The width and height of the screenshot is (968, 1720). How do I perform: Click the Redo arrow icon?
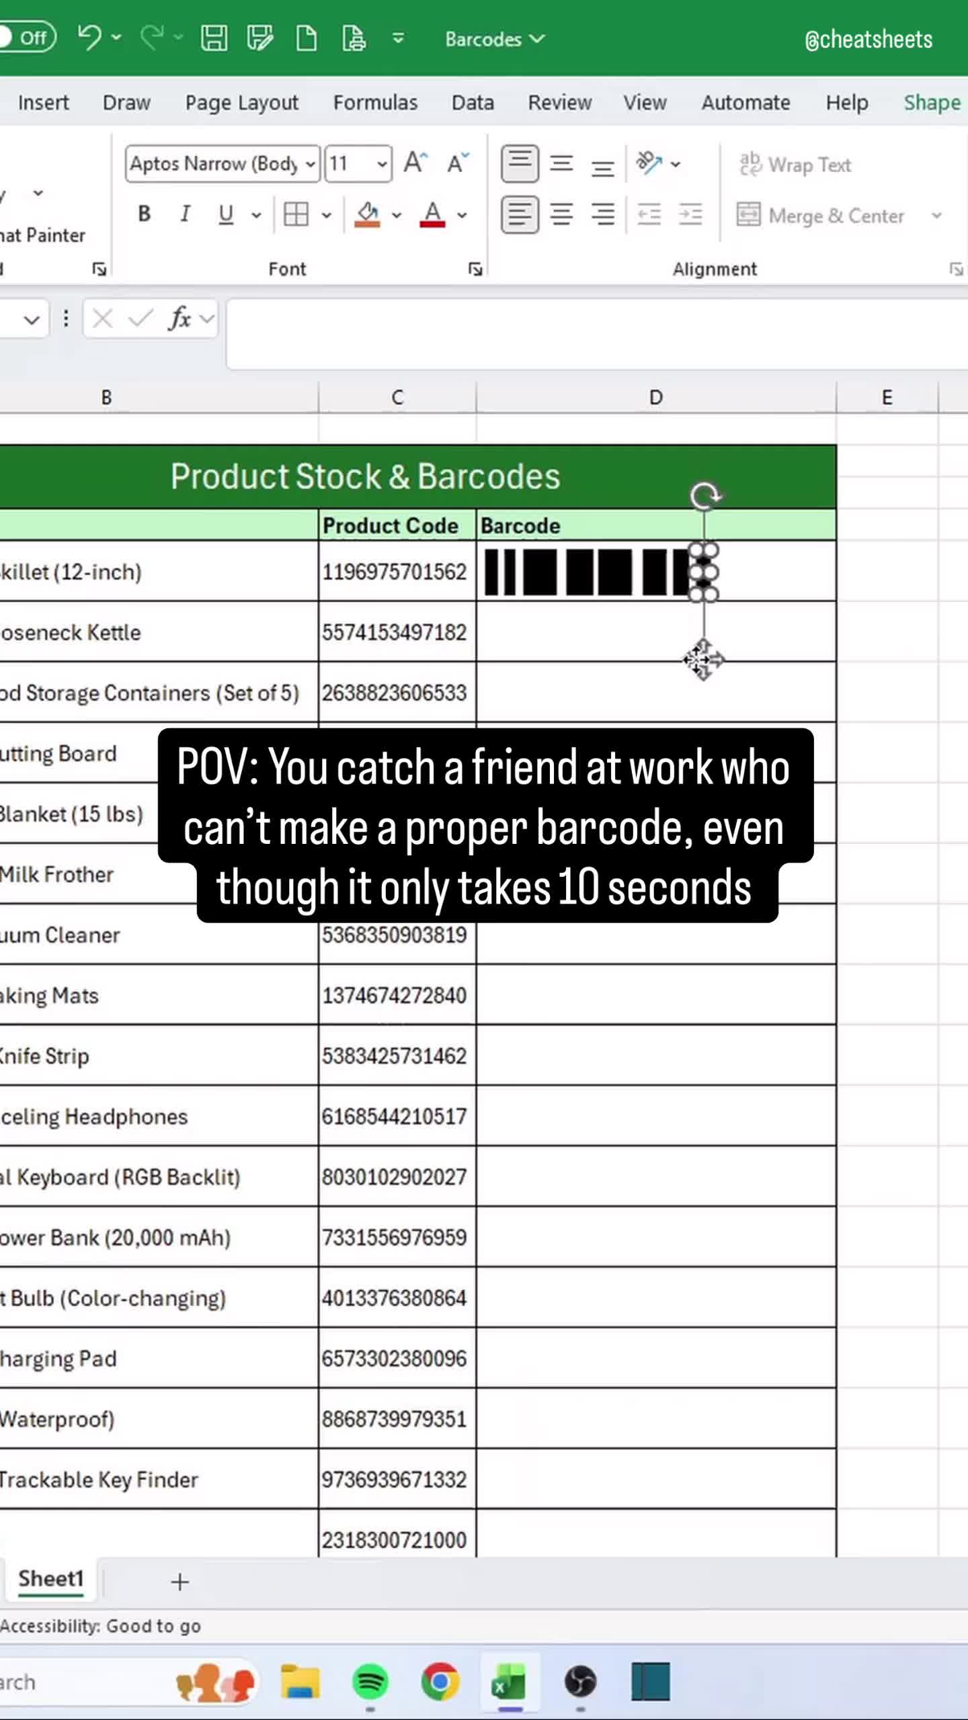coord(152,38)
